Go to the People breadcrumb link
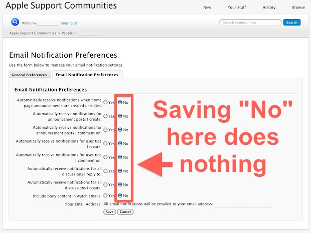 [x=67, y=33]
